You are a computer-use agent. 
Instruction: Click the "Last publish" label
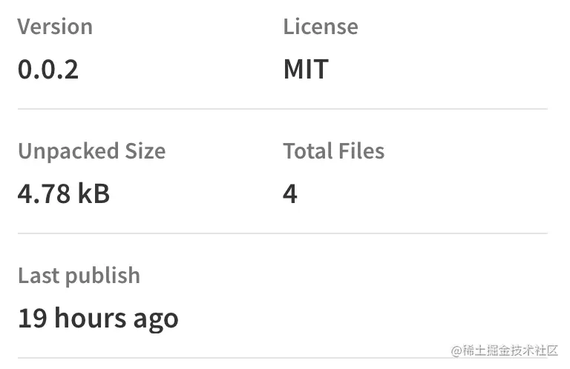click(x=79, y=276)
